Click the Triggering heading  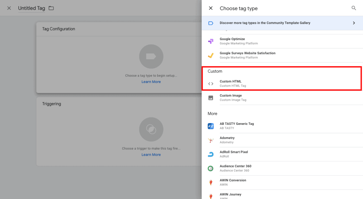coord(52,104)
